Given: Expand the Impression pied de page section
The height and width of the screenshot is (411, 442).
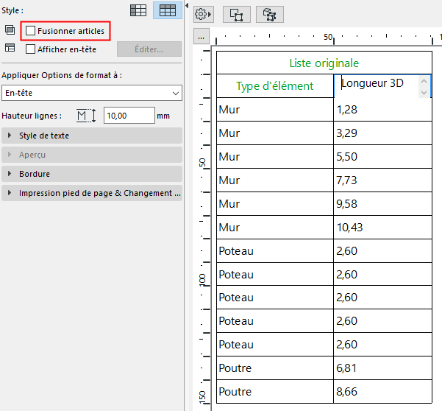Looking at the screenshot, I should coord(91,193).
